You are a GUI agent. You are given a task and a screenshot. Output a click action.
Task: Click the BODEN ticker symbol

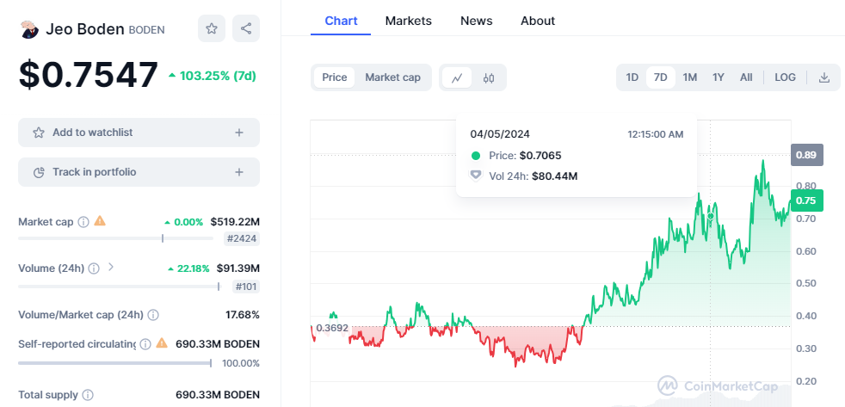tap(146, 30)
